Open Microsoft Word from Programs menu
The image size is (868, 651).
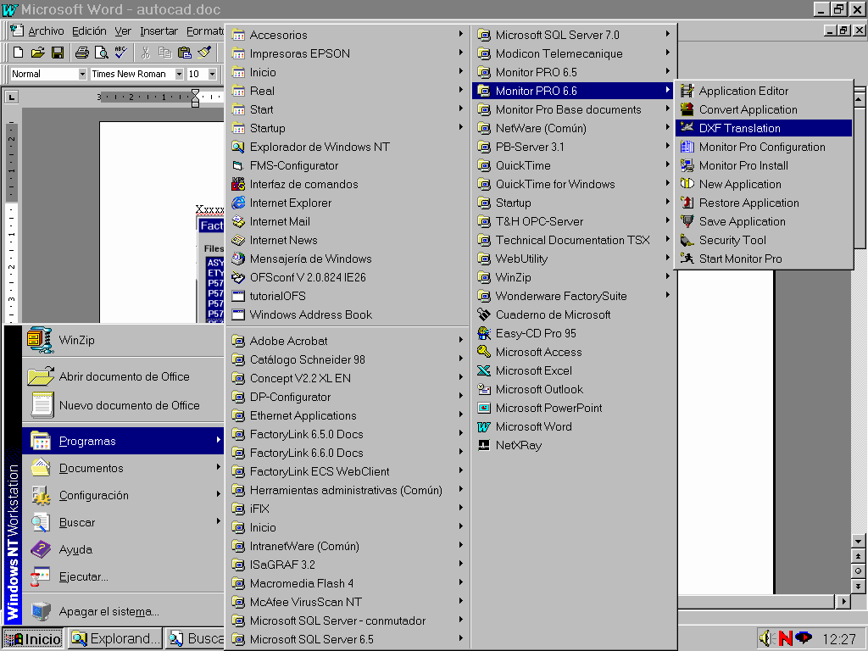pyautogui.click(x=573, y=427)
